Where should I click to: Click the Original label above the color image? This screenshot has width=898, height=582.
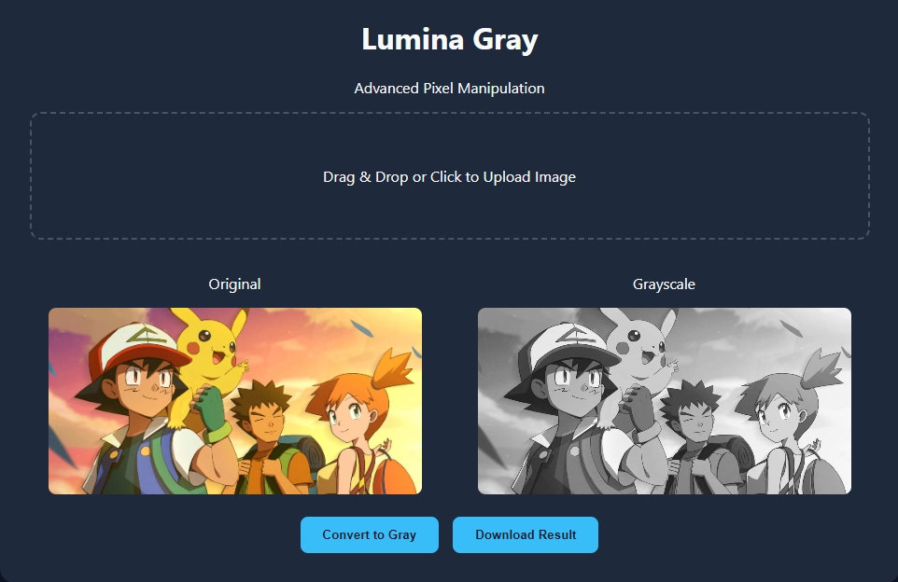pos(234,284)
